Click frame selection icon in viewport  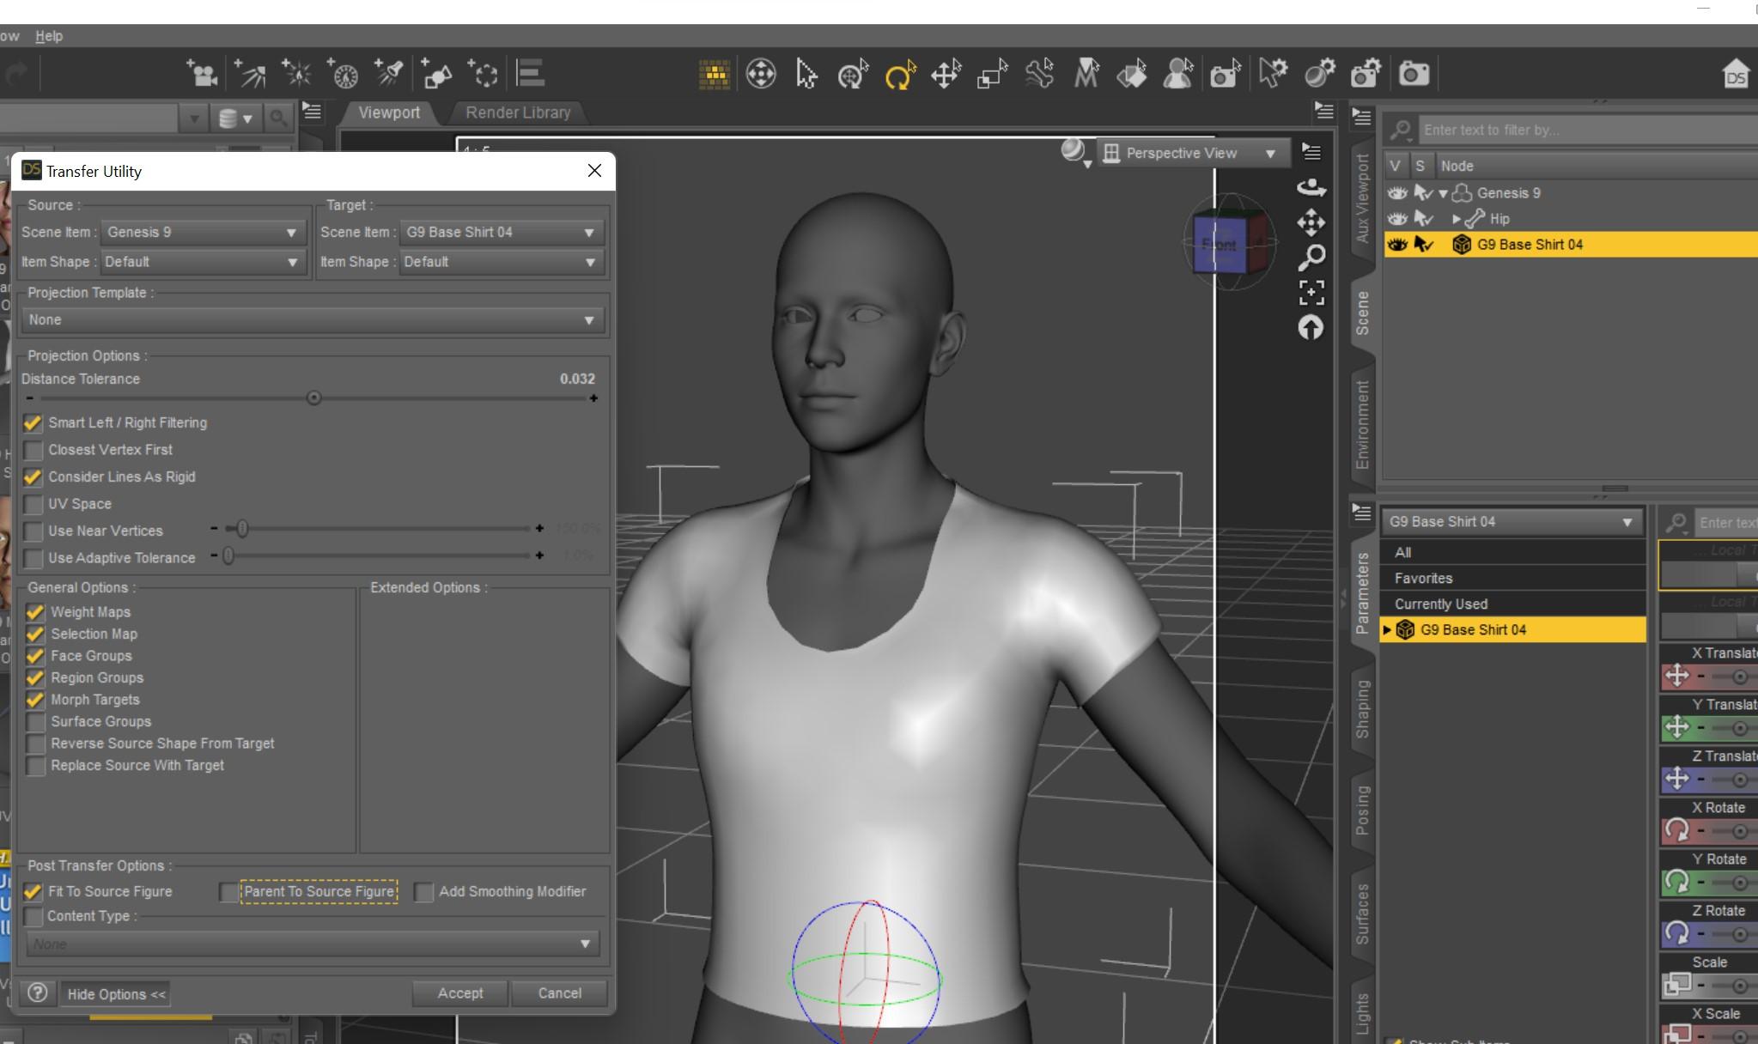coord(1311,293)
